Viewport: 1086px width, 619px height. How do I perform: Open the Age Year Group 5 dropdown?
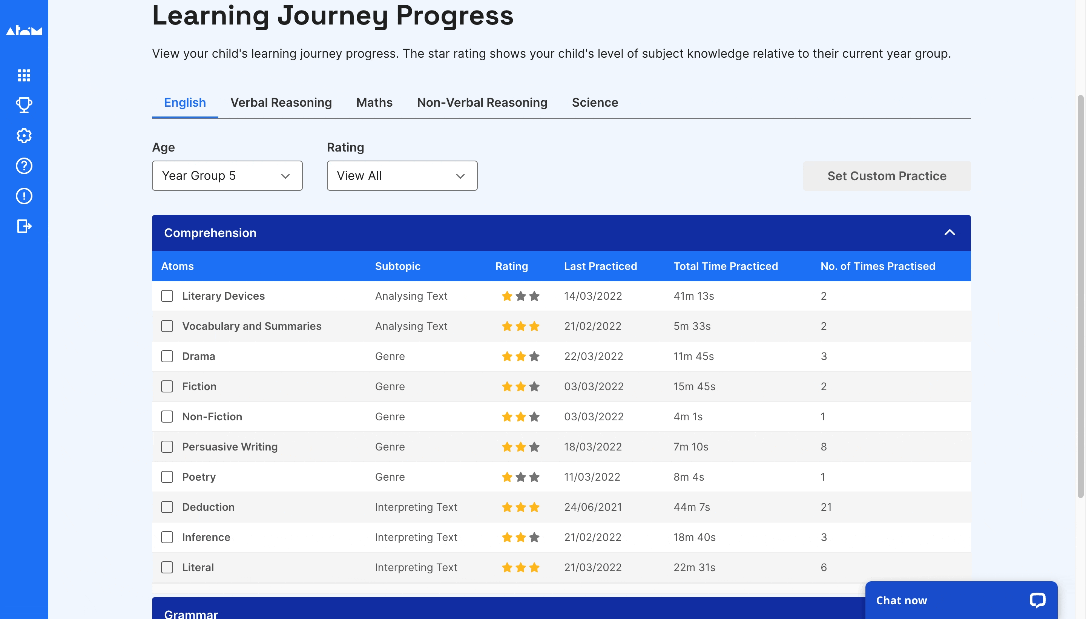[x=227, y=175]
